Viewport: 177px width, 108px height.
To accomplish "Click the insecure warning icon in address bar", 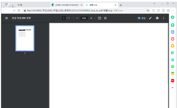I will click(25, 11).
